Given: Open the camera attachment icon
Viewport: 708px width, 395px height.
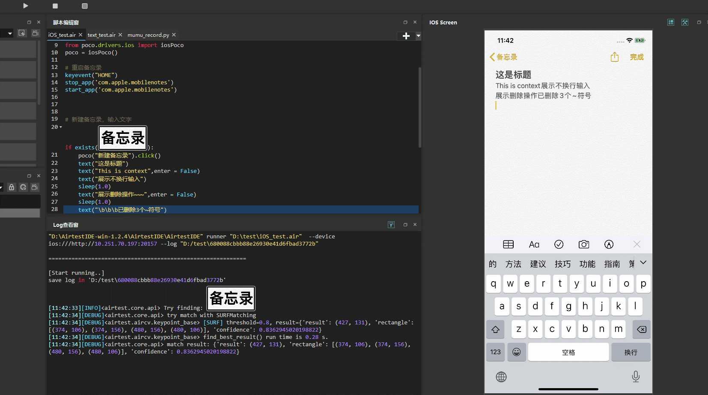Looking at the screenshot, I should 584,244.
